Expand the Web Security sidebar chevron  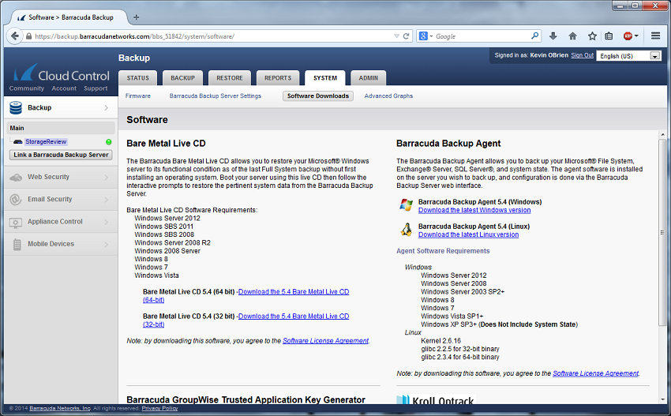(106, 177)
